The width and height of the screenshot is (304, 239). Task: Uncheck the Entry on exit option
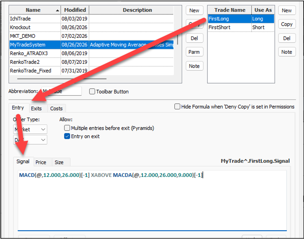coord(67,136)
